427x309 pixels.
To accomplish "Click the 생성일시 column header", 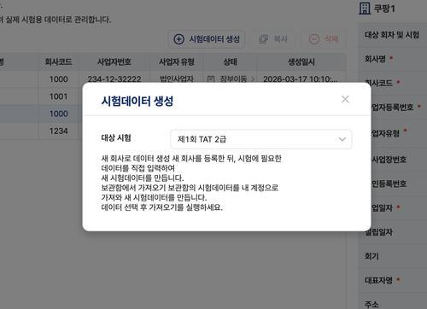I will coord(301,61).
